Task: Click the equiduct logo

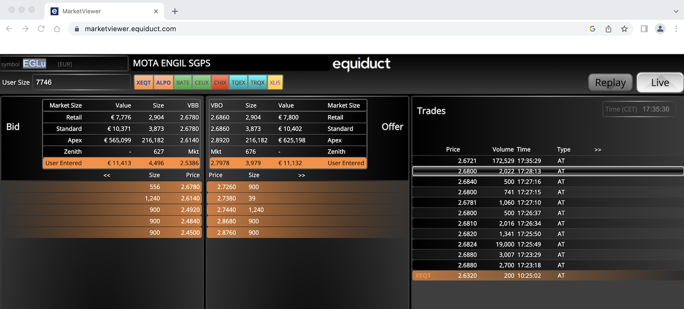Action: [361, 64]
